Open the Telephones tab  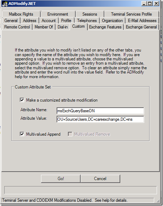coord(87,21)
